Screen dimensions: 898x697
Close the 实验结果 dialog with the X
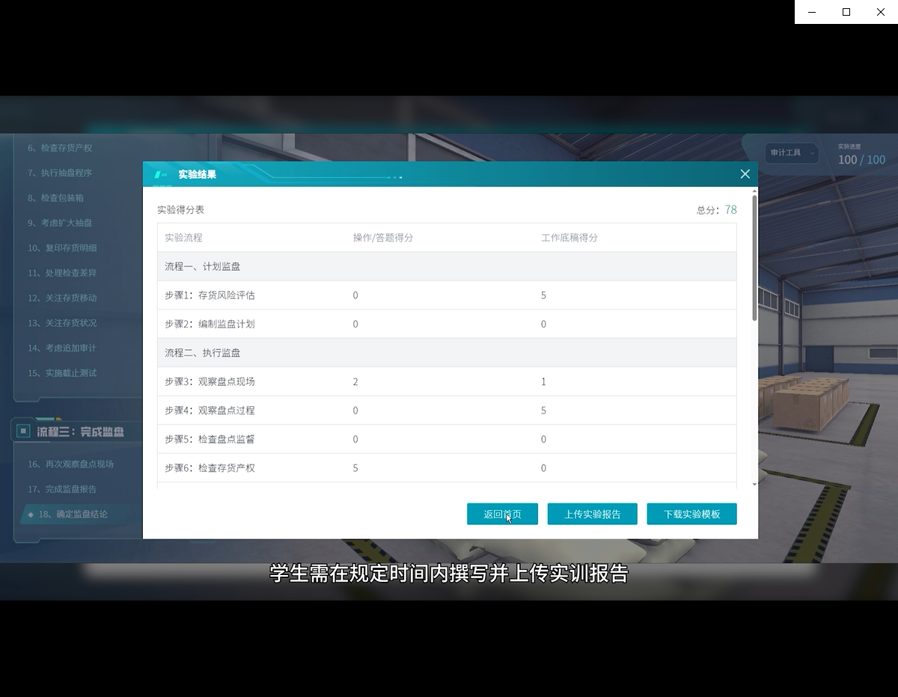[745, 174]
